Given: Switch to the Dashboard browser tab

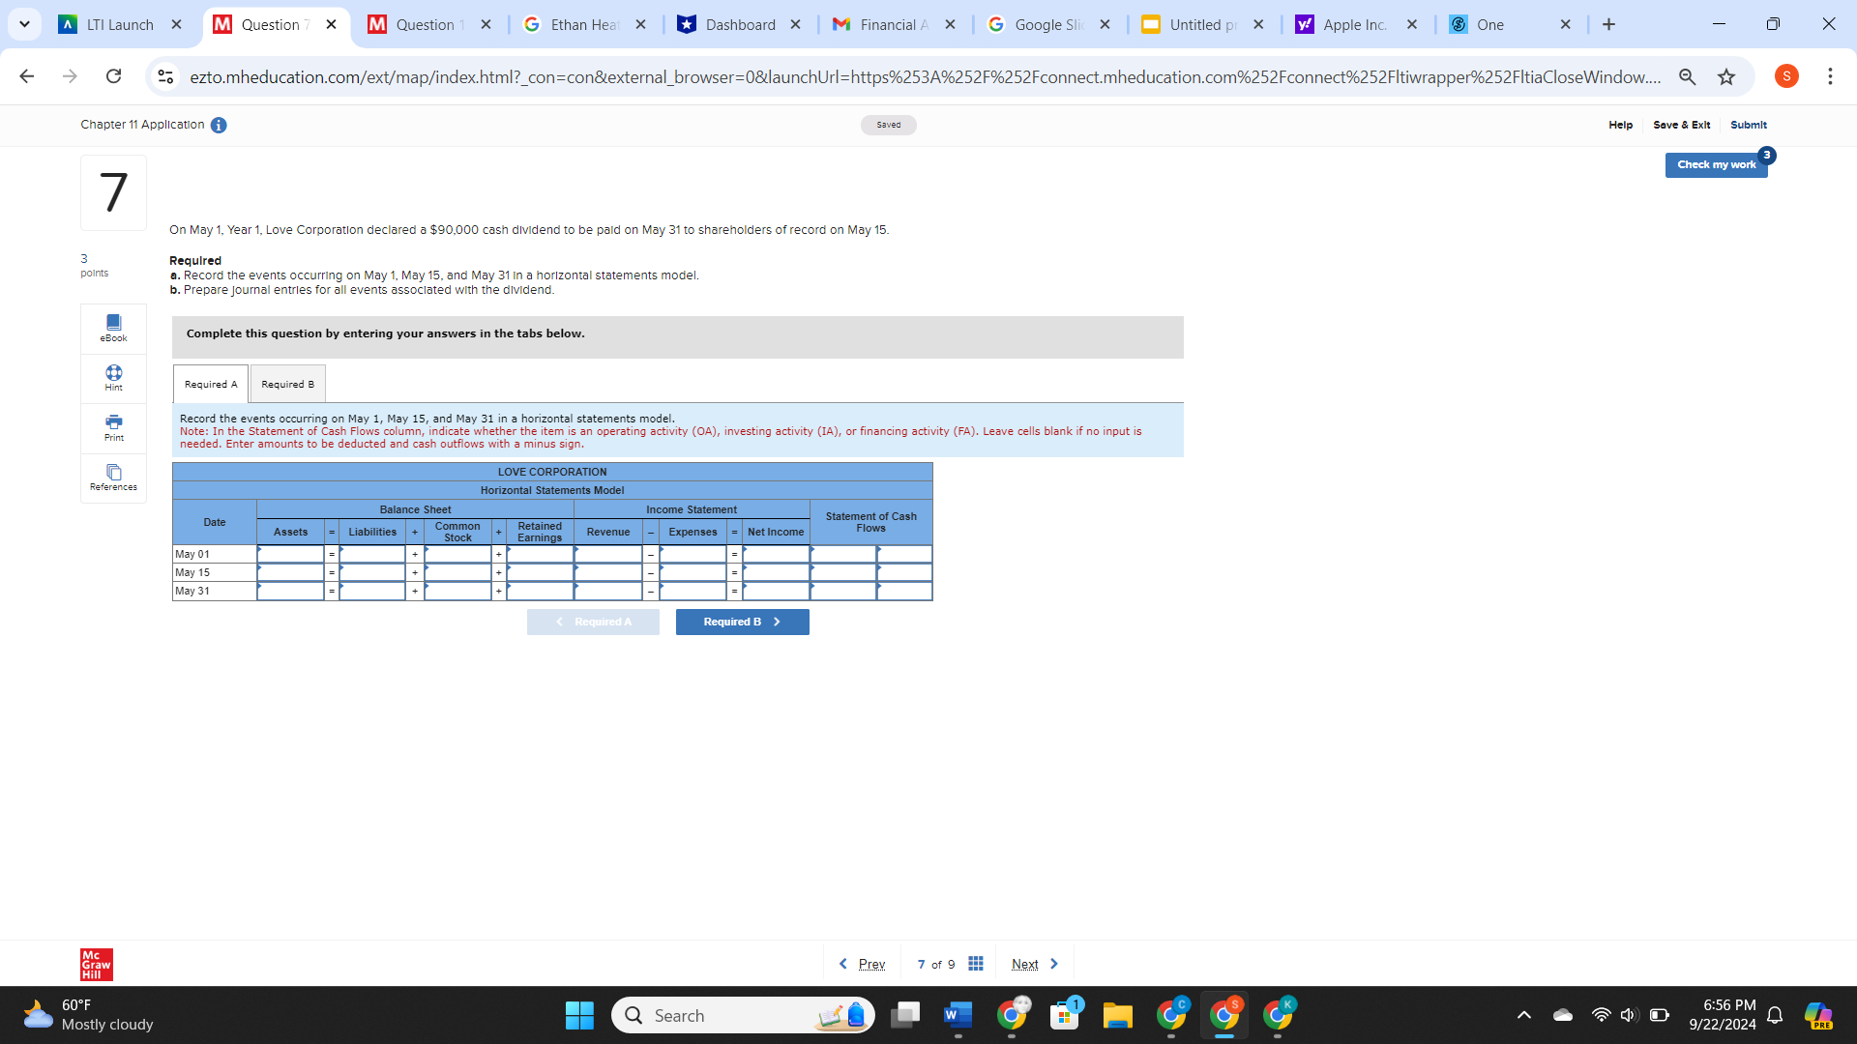Looking at the screenshot, I should [x=740, y=24].
